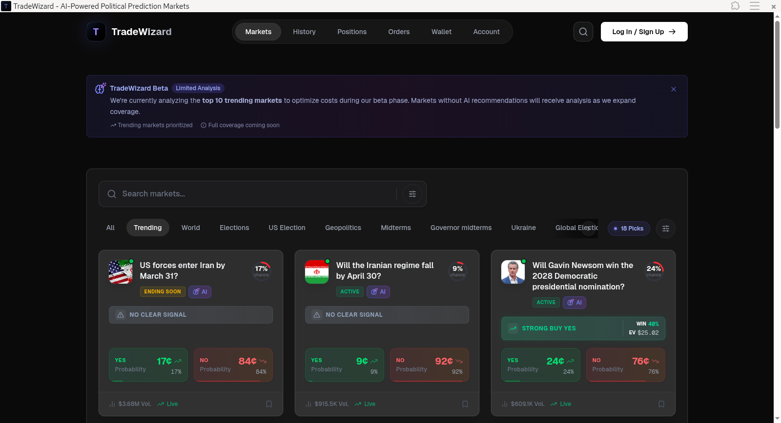The width and height of the screenshot is (781, 423).
Task: Click the TradeWizard favicon in title bar
Action: pyautogui.click(x=6, y=6)
